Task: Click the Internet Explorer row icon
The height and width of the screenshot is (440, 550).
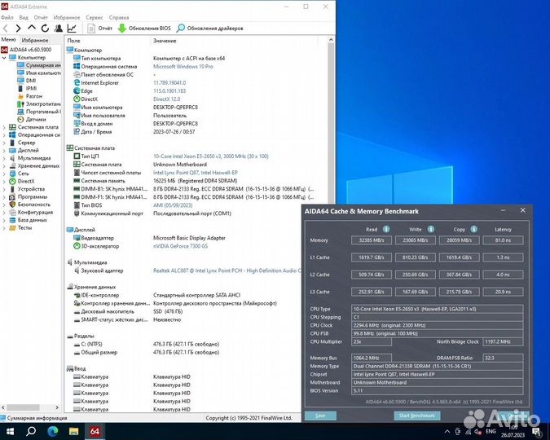Action: click(77, 82)
